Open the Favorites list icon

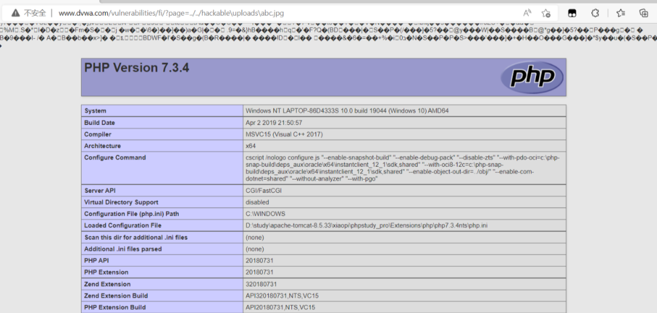tap(620, 13)
